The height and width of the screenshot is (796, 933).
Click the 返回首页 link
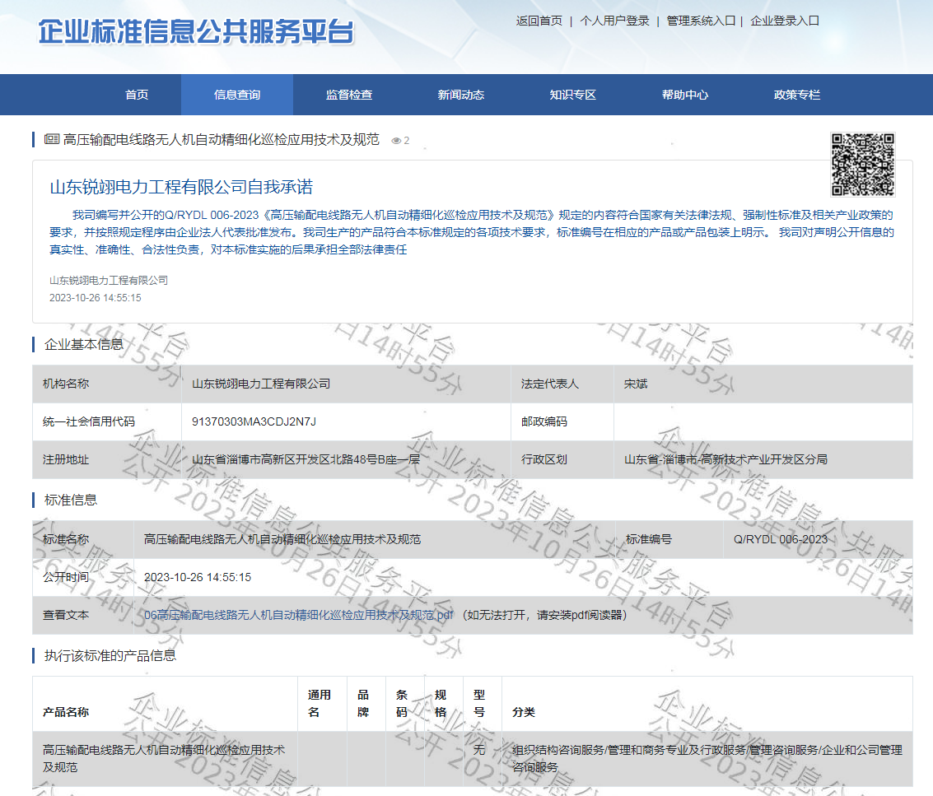coord(539,21)
